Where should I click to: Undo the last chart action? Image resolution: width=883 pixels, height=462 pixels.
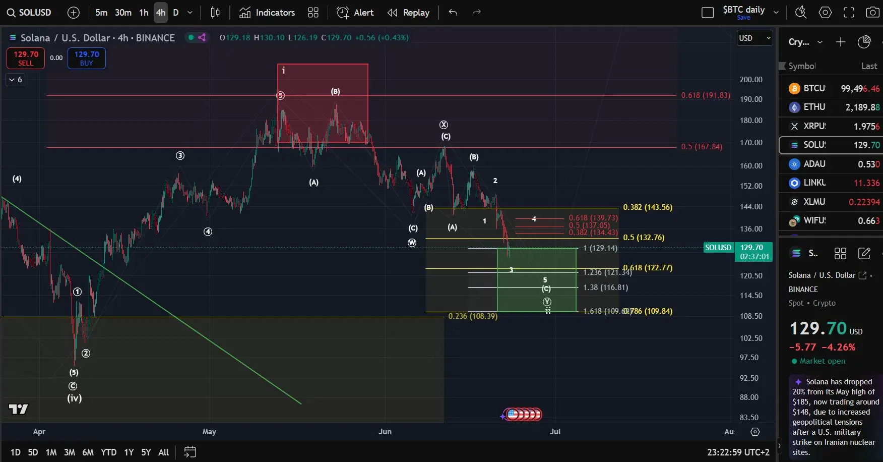click(453, 13)
